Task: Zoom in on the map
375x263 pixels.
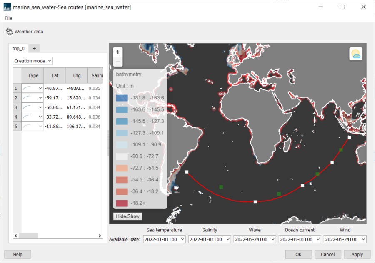Action: tap(118, 53)
